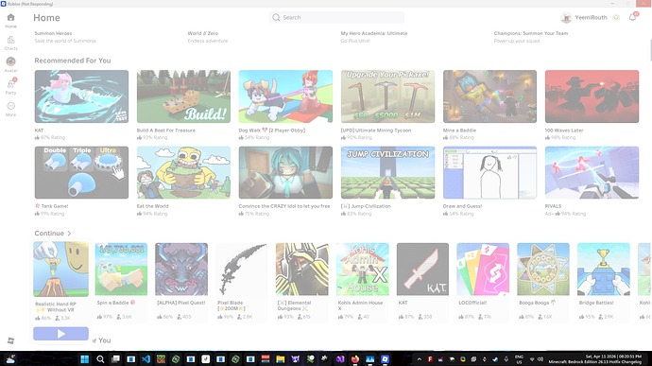Open Booga Booga in Continue row

[543, 270]
